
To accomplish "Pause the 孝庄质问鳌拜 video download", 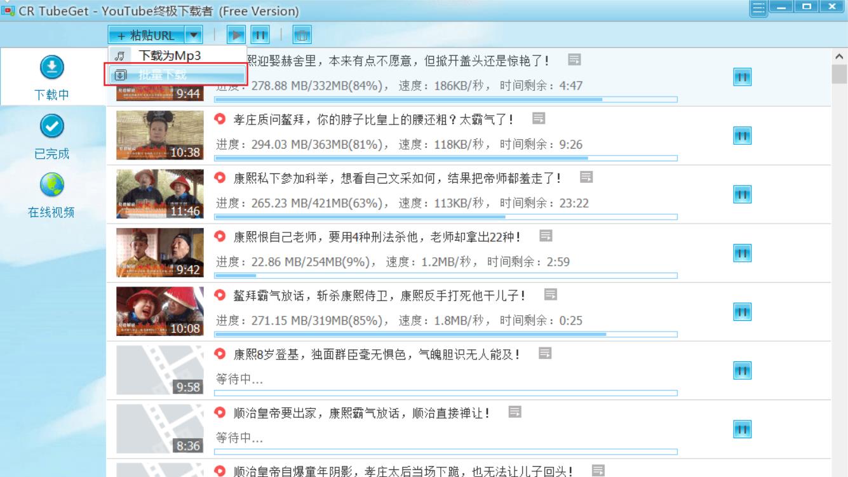I will point(743,135).
